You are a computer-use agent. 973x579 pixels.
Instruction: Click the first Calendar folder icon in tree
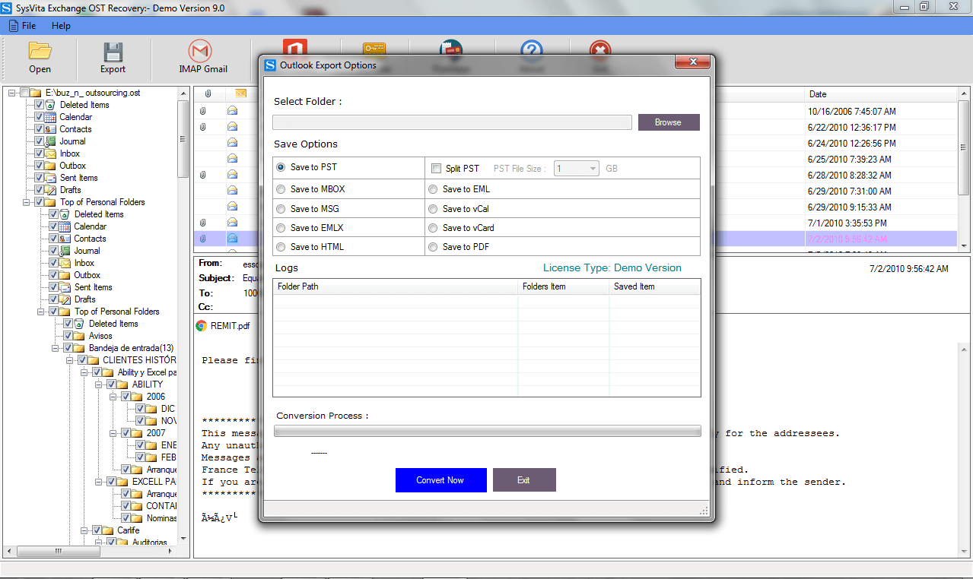click(x=51, y=117)
